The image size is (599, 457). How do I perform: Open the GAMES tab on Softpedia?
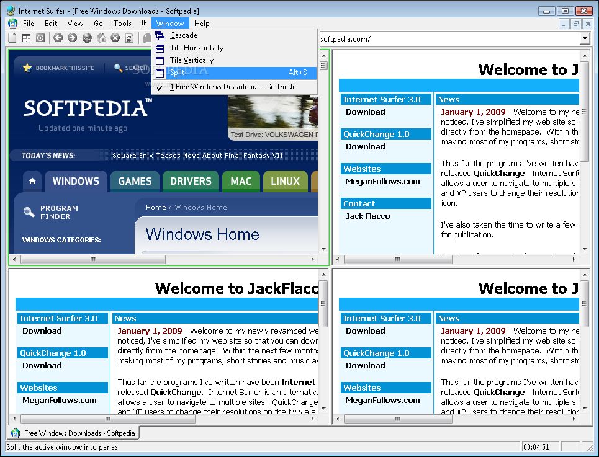pyautogui.click(x=135, y=181)
